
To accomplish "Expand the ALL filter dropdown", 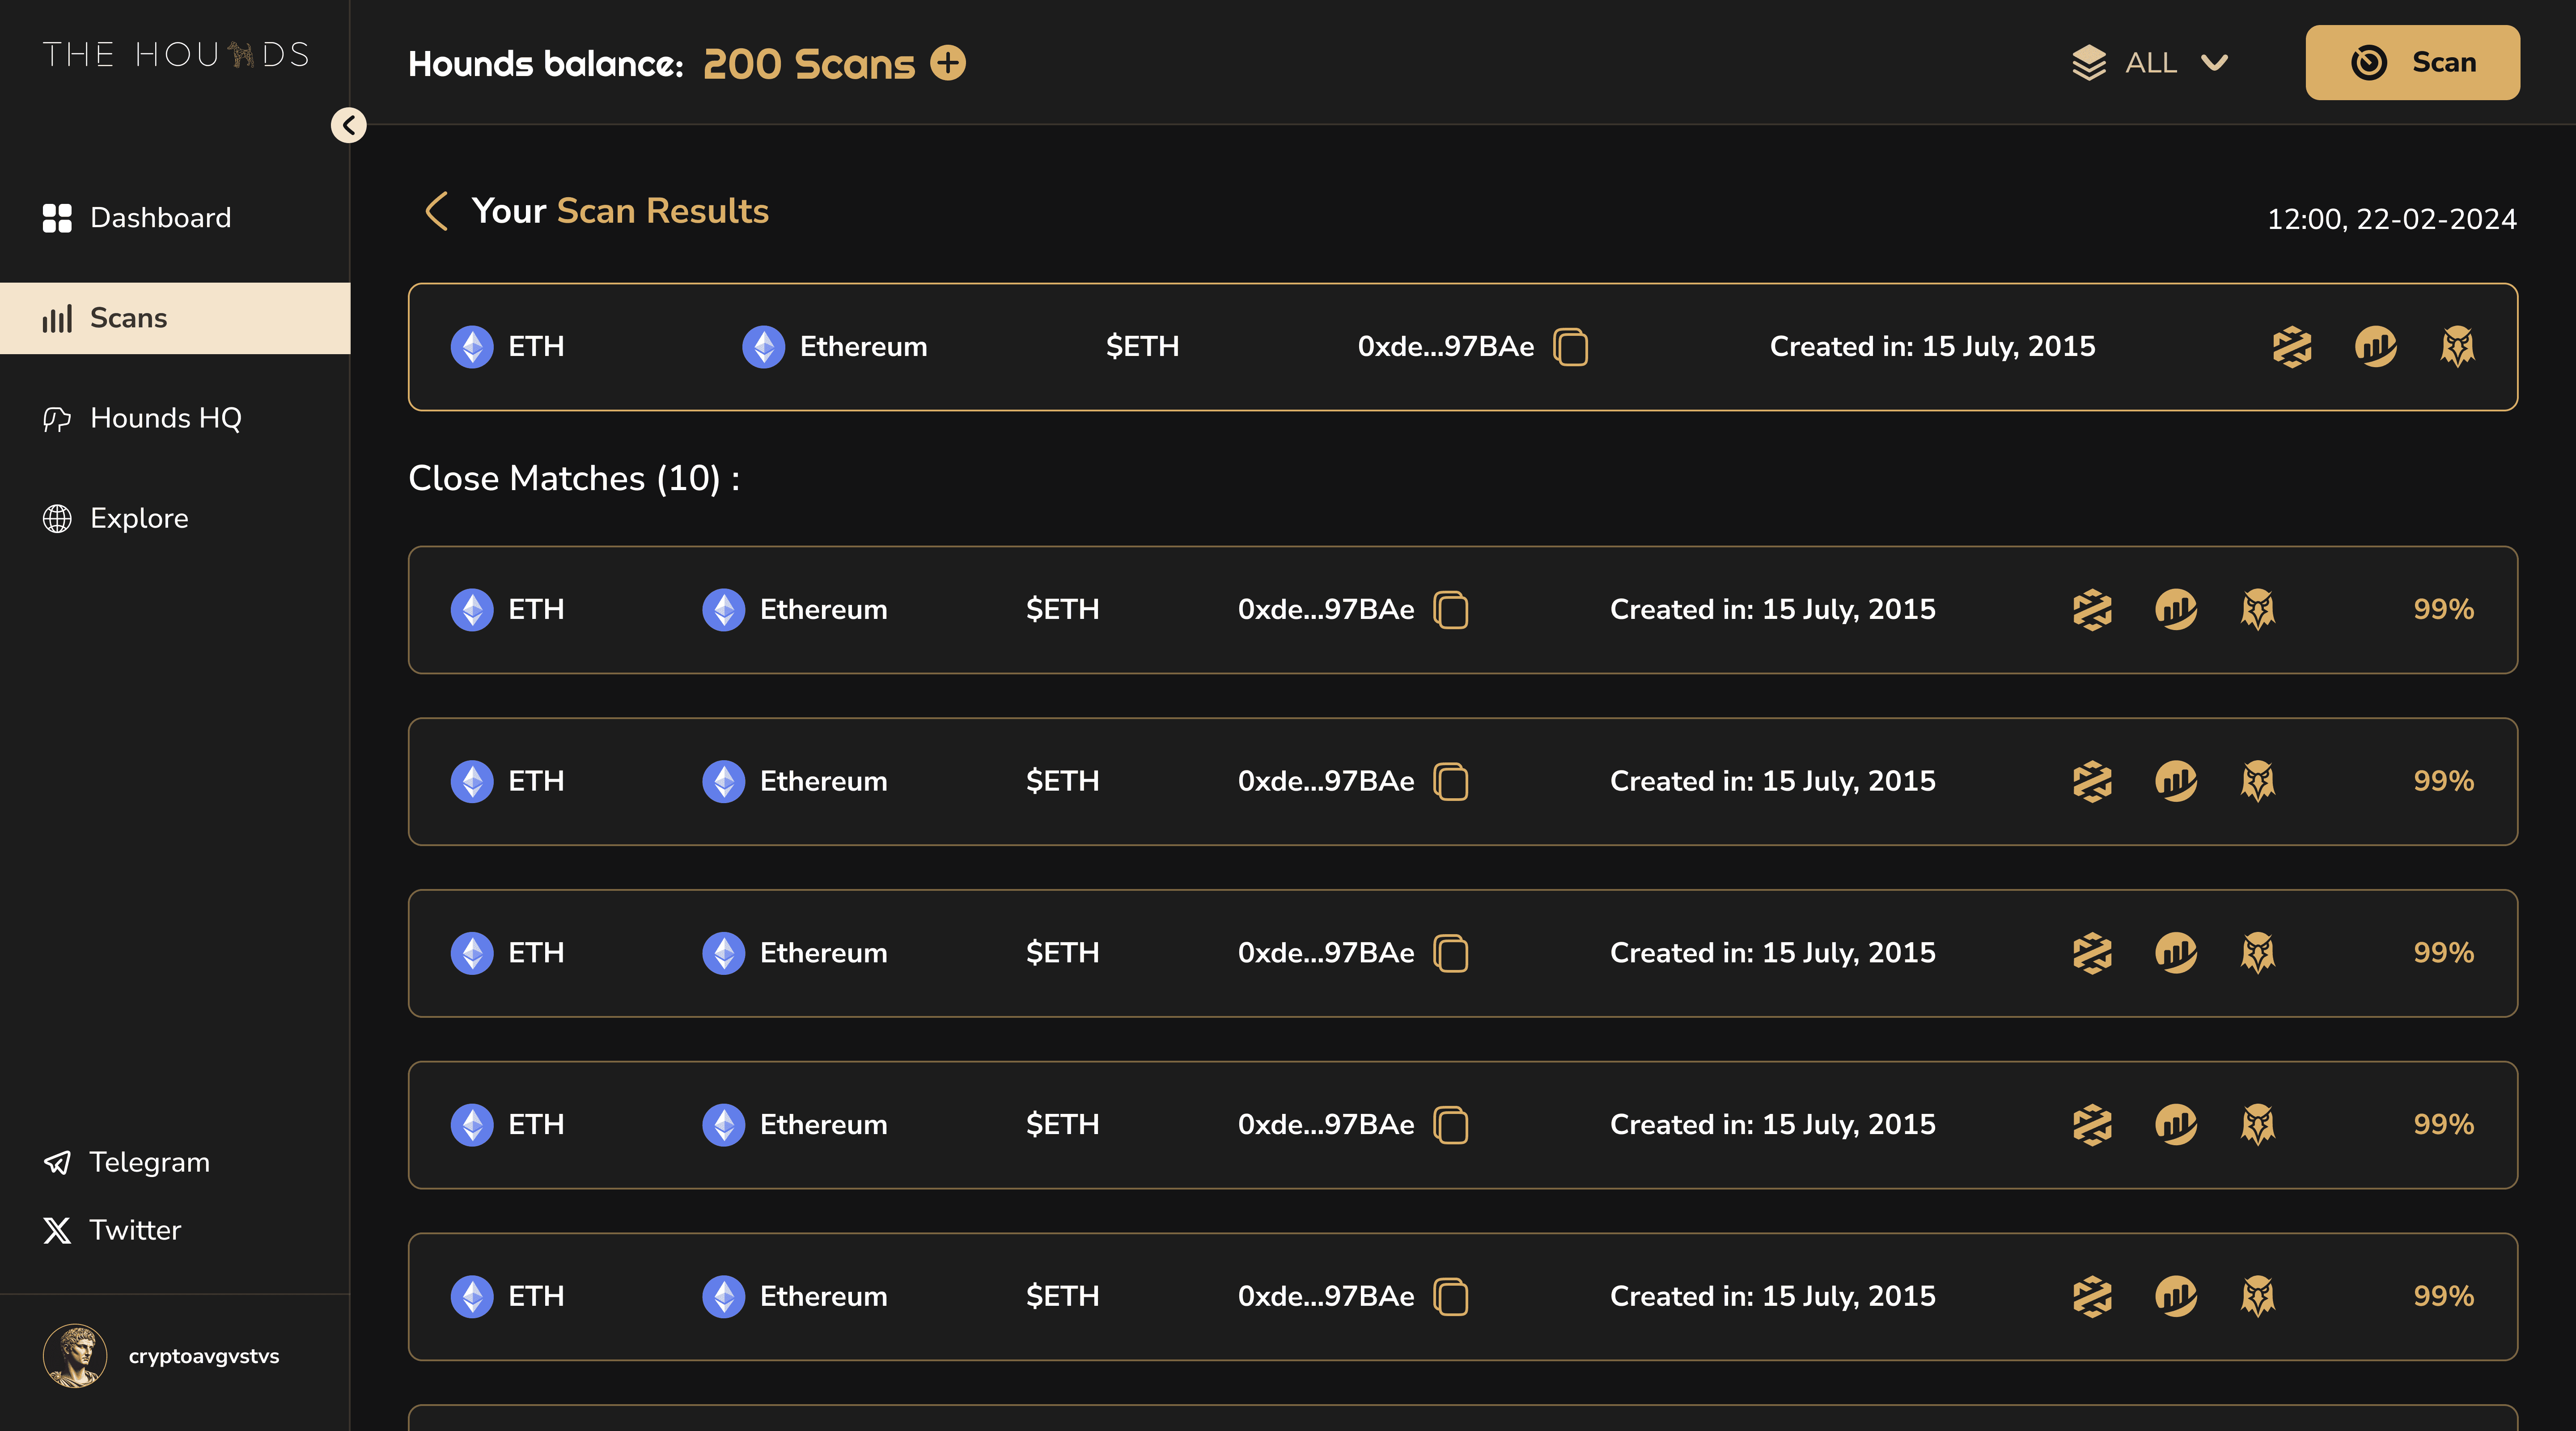I will click(x=2150, y=63).
